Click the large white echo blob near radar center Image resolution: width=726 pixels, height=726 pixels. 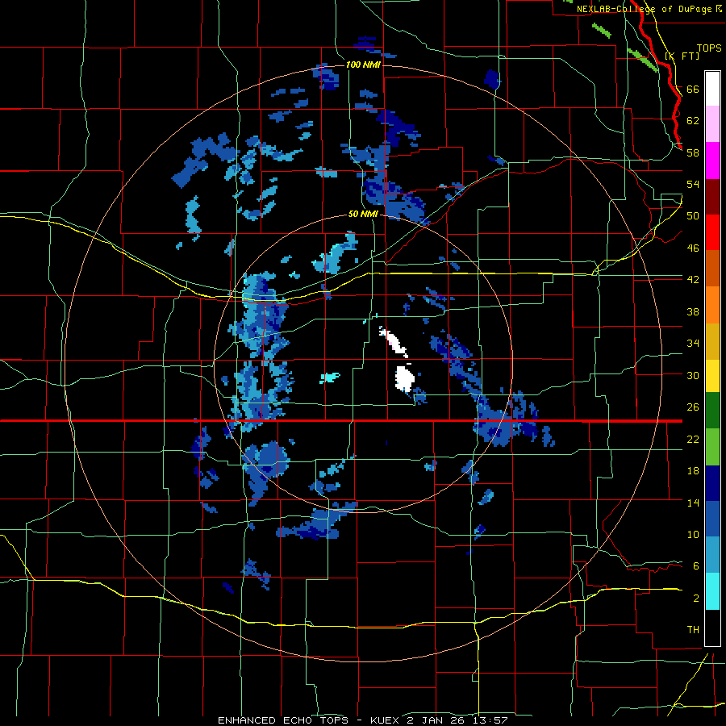coord(404,378)
